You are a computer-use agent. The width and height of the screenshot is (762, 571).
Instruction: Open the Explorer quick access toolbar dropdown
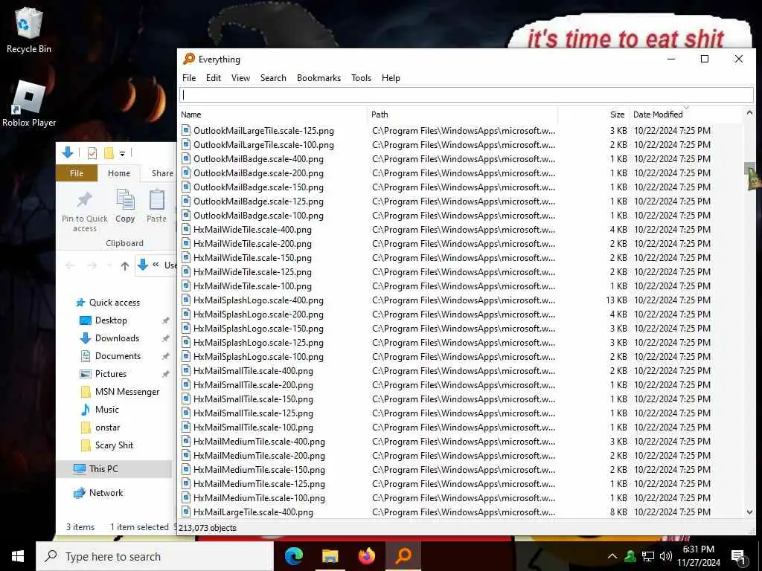(x=123, y=154)
